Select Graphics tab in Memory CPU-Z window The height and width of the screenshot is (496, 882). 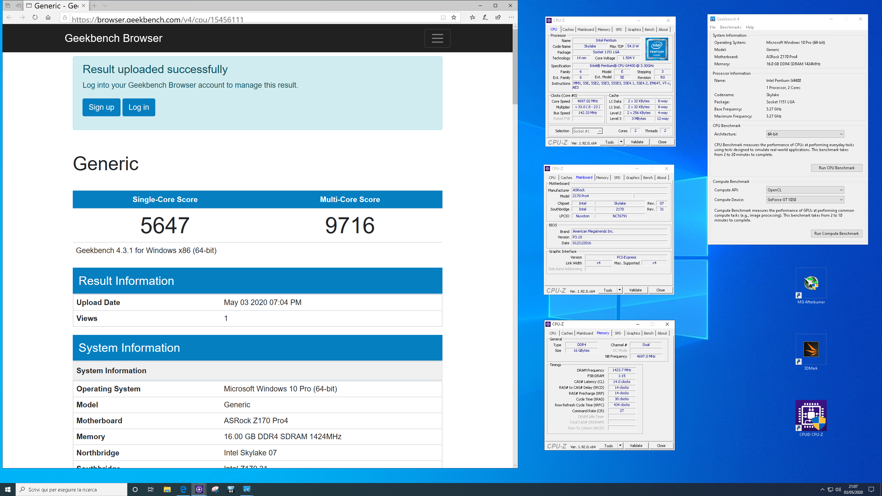point(633,333)
